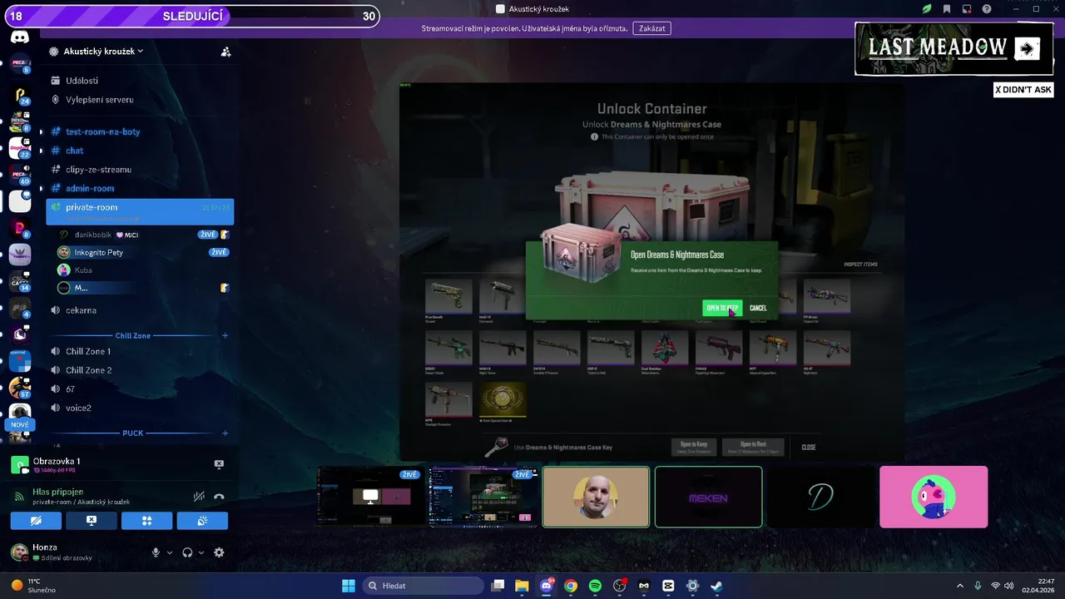Click Honza user avatar

(x=18, y=552)
